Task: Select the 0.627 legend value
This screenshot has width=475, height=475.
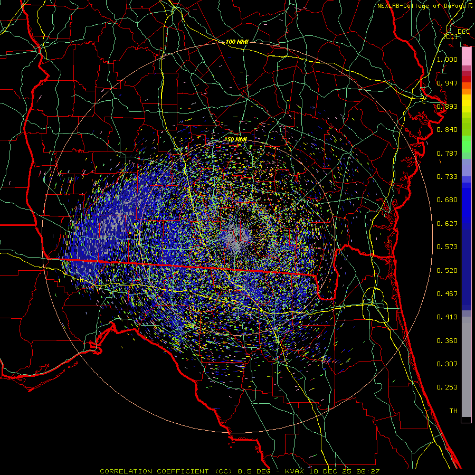Action: (447, 223)
